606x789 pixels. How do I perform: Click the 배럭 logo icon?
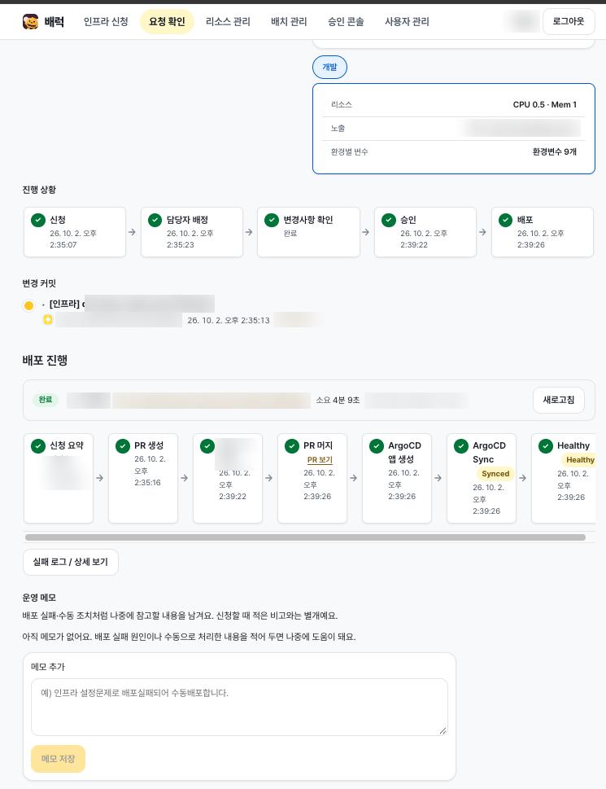click(x=31, y=22)
